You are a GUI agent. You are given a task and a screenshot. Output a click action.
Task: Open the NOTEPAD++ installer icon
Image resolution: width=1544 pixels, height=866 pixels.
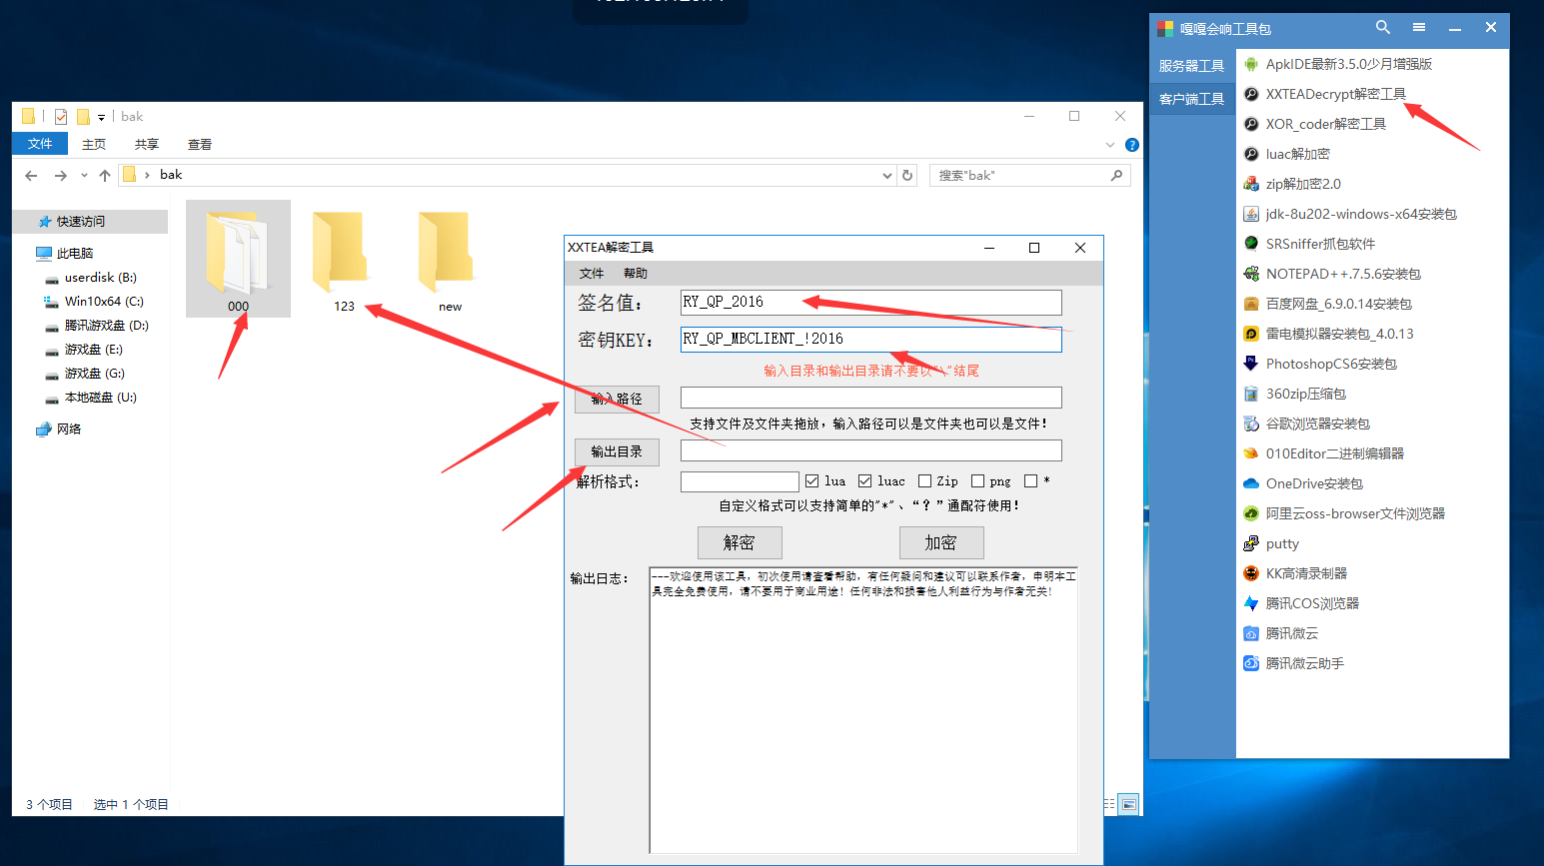(1251, 274)
